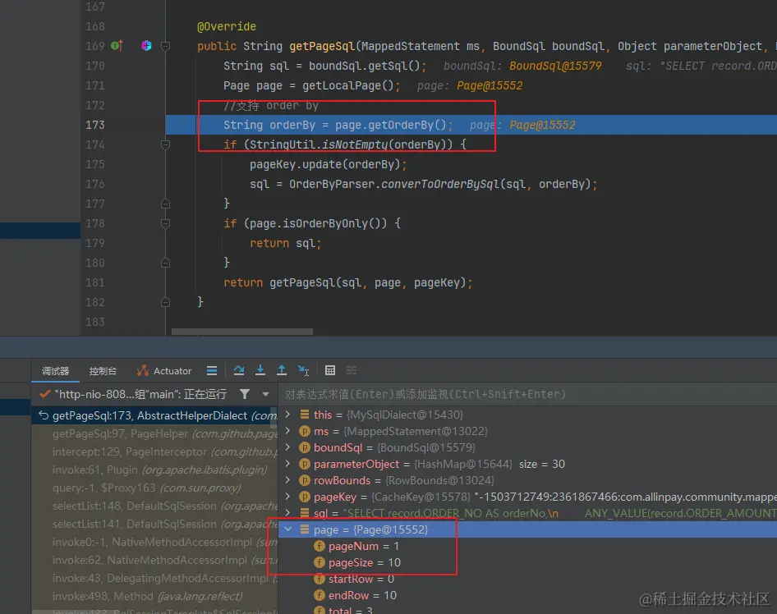The width and height of the screenshot is (777, 614).
Task: Click the pageNum = 1 variable row
Action: [528, 546]
